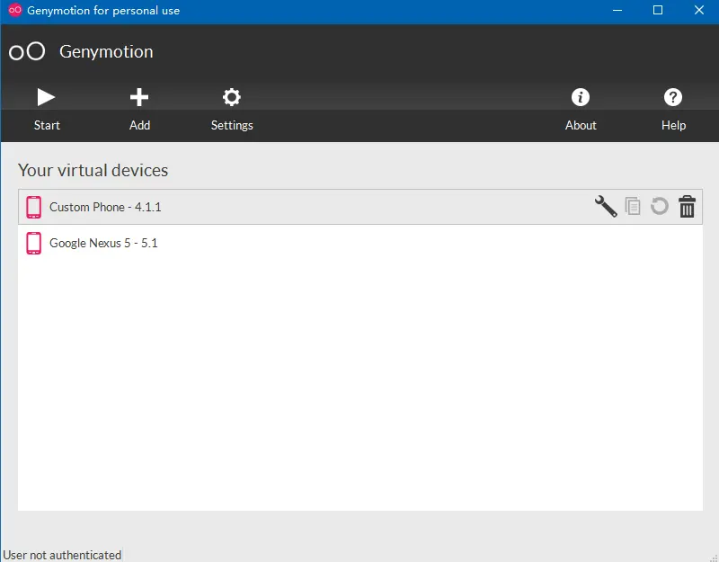Add a new virtual device
719x562 pixels.
click(139, 109)
